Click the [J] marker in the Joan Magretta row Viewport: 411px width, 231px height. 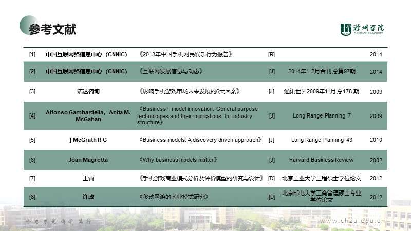[272, 160]
